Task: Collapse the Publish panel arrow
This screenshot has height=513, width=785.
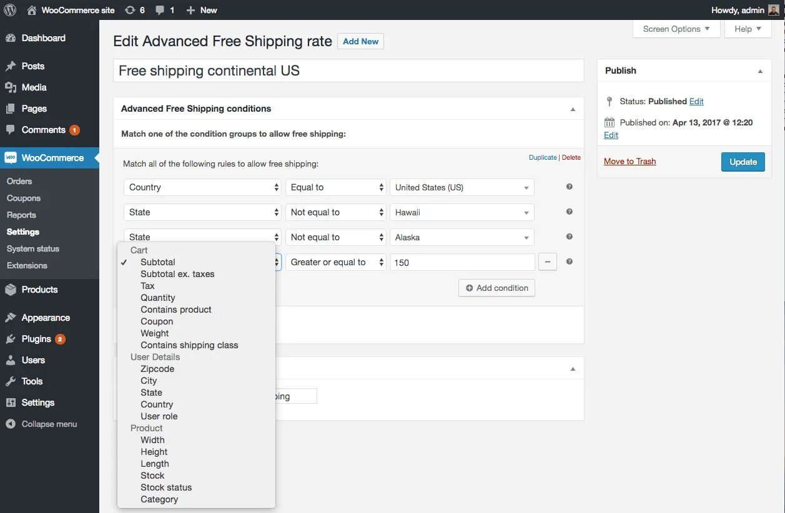Action: (760, 71)
